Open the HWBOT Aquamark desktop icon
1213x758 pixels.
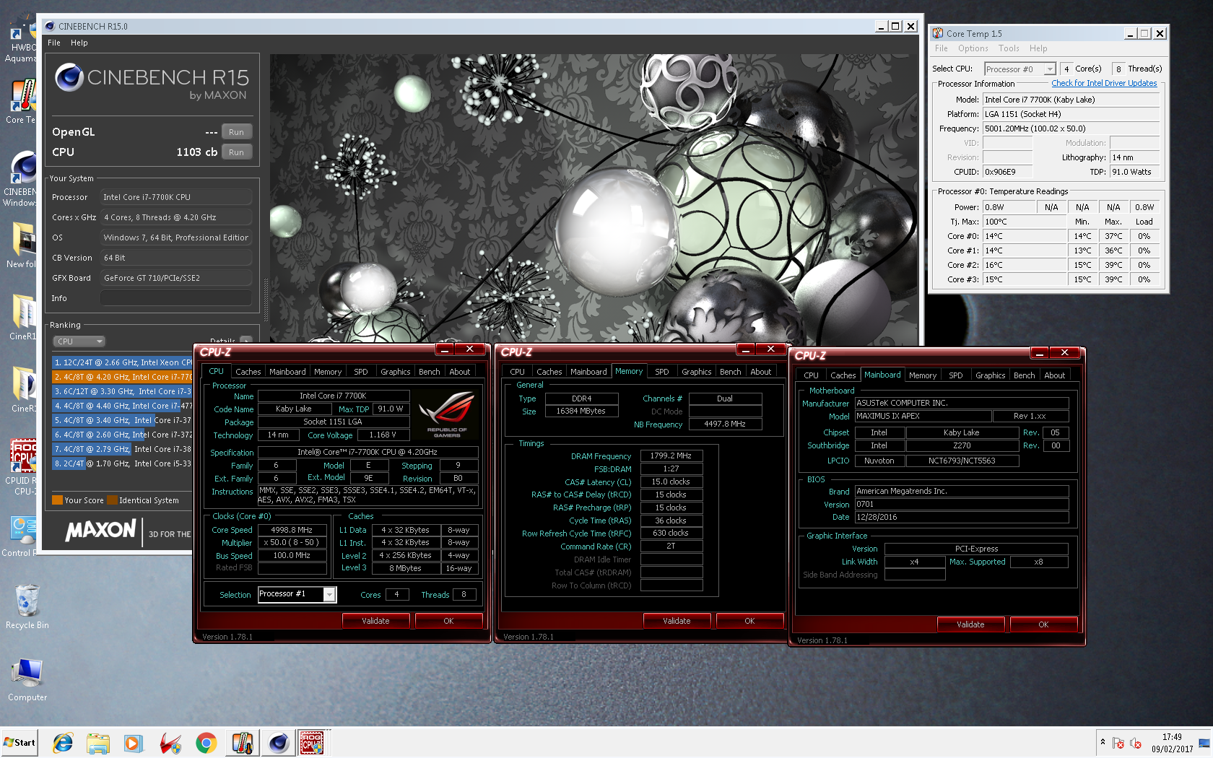(20, 40)
